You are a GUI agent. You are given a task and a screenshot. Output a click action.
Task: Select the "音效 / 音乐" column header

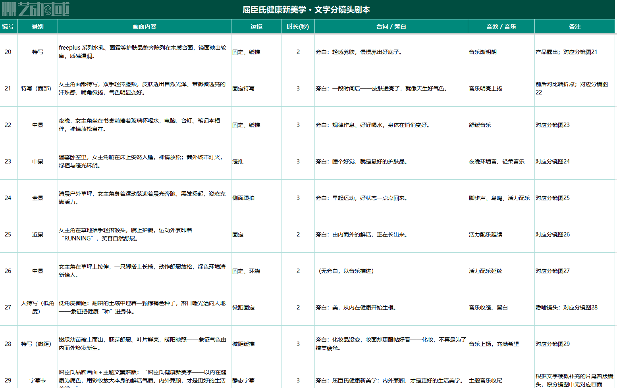pos(501,27)
